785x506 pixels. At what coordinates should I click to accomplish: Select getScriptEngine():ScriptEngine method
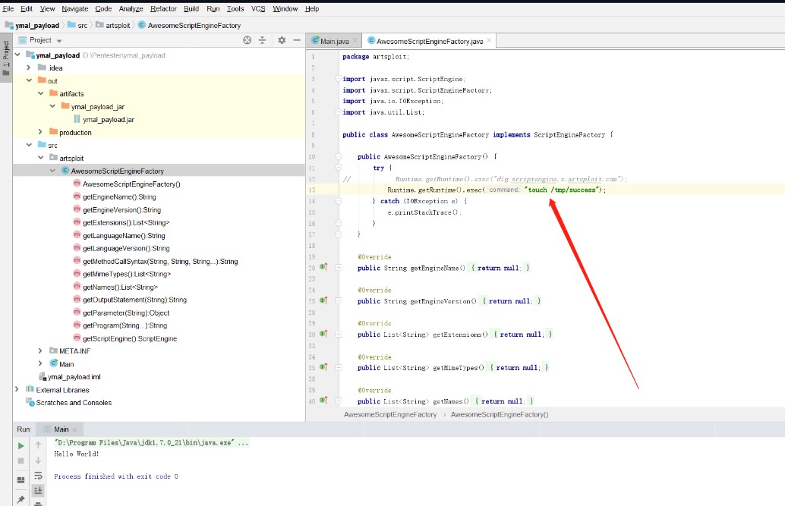tap(130, 339)
